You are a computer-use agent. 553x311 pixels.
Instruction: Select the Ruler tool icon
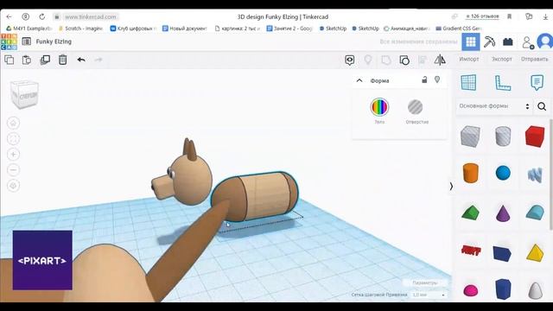coord(503,83)
